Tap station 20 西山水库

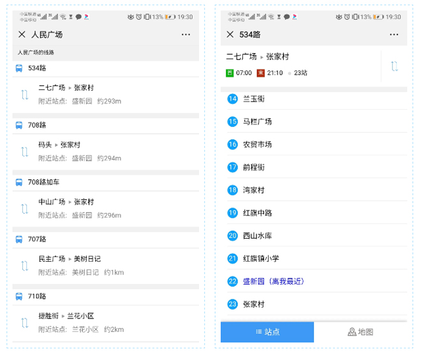pyautogui.click(x=257, y=235)
